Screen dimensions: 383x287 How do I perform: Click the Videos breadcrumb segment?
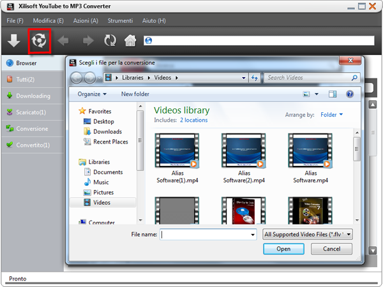[x=162, y=78]
